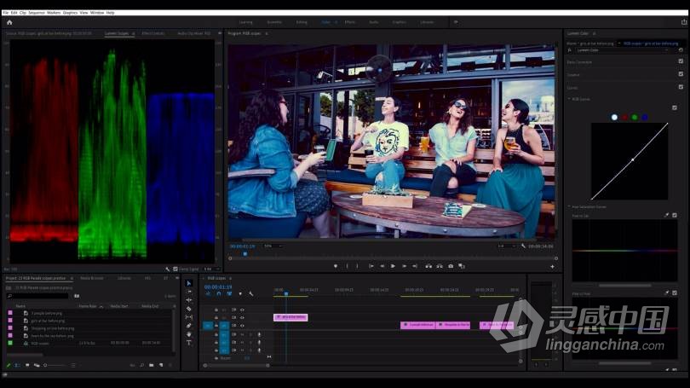
Task: Click timeline settings wrench icon
Action: (250, 293)
